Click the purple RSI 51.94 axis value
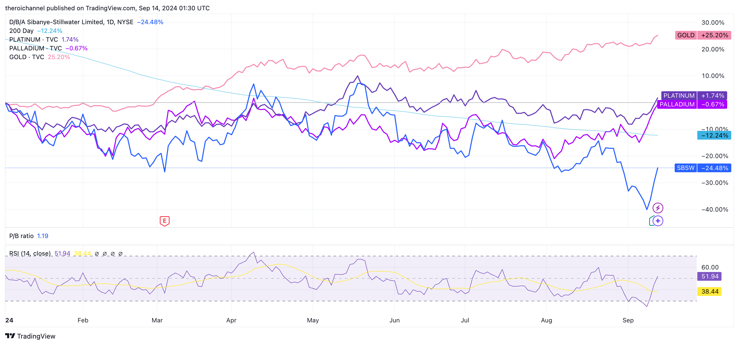 pos(709,276)
